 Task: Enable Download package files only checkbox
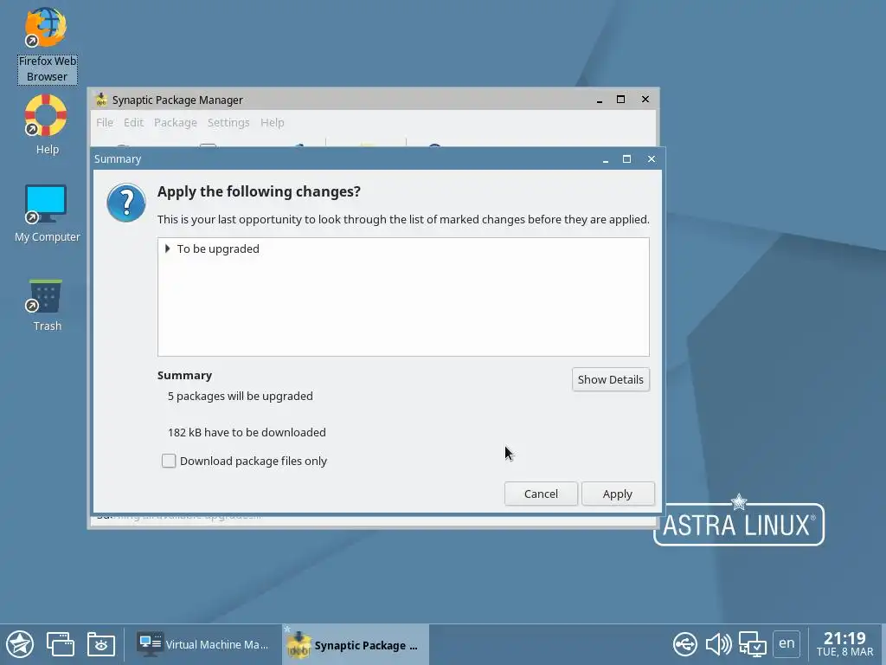tap(169, 461)
